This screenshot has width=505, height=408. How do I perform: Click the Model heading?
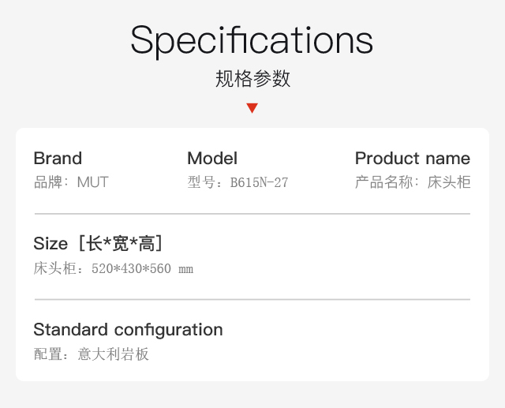(212, 158)
